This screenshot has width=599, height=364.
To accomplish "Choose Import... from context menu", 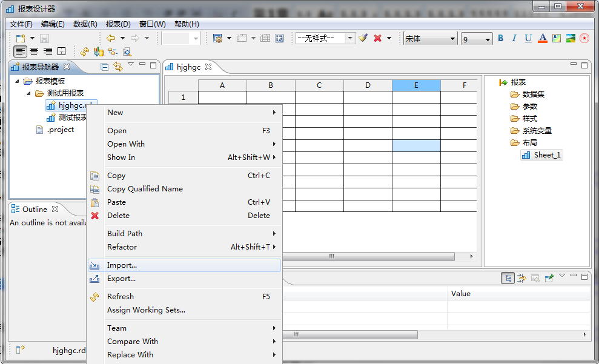I will pos(185,265).
